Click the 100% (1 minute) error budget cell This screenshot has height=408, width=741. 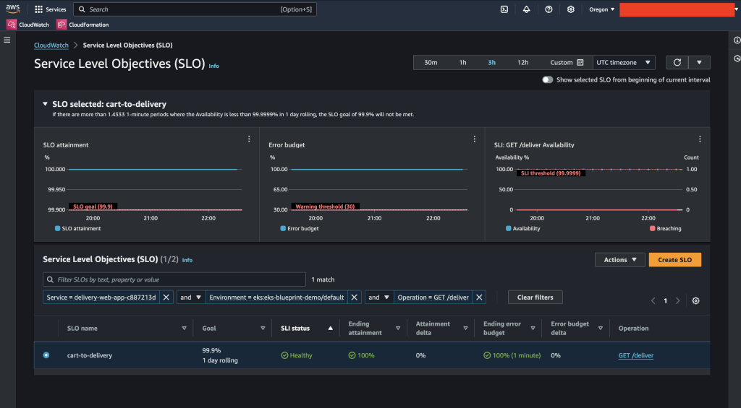(512, 355)
